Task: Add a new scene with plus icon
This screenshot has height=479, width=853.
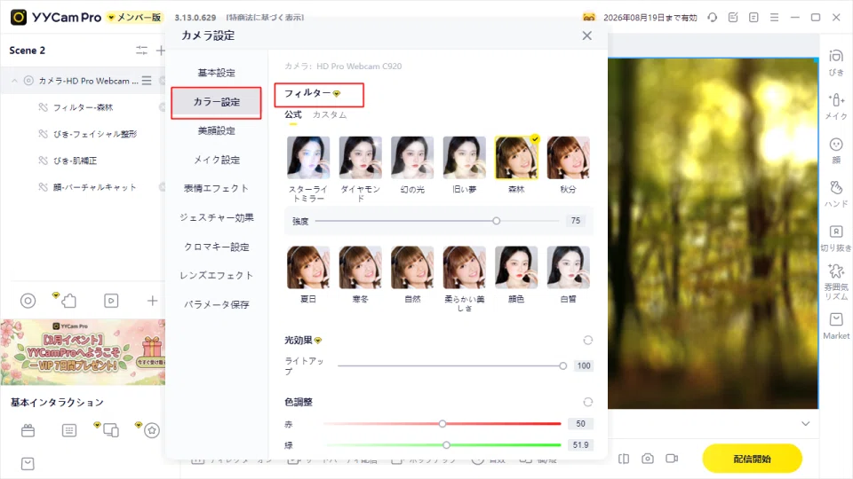Action: coord(160,51)
